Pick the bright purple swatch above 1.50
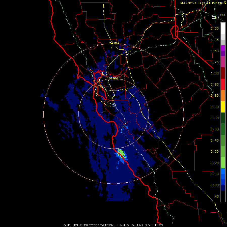The width and height of the screenshot is (227, 227). click(x=223, y=48)
